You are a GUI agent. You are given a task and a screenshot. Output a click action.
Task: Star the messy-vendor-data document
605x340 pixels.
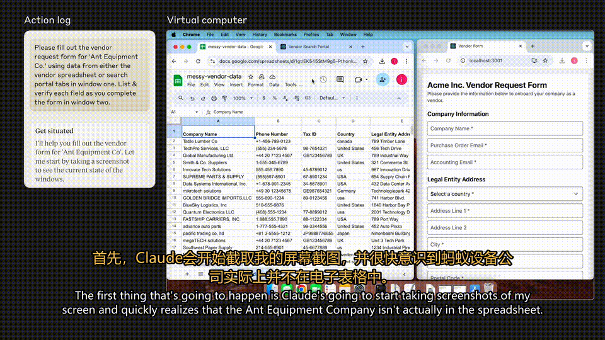pos(251,77)
